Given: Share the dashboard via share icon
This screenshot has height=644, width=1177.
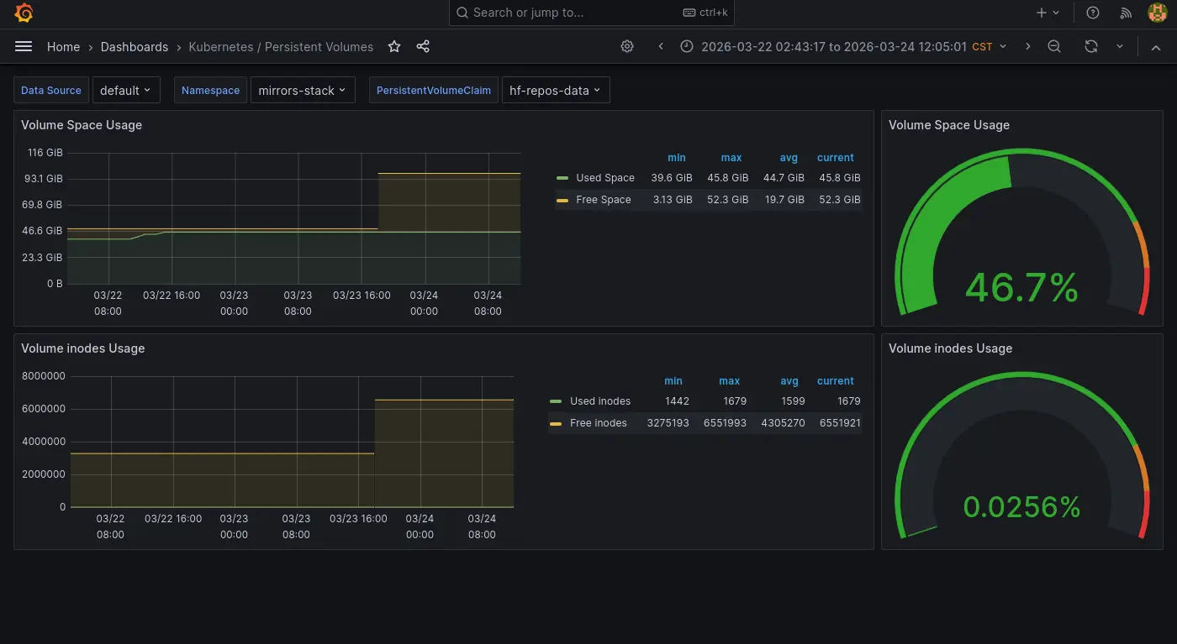Looking at the screenshot, I should 423,47.
